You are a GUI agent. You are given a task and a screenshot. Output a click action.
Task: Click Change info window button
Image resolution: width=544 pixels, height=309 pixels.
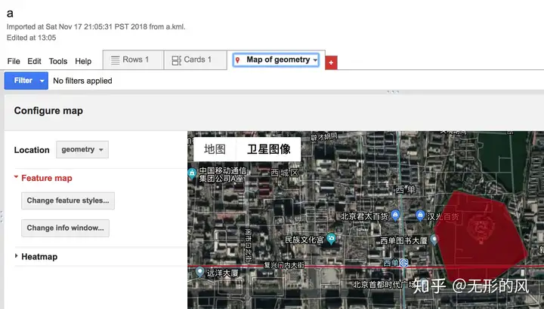[65, 228]
